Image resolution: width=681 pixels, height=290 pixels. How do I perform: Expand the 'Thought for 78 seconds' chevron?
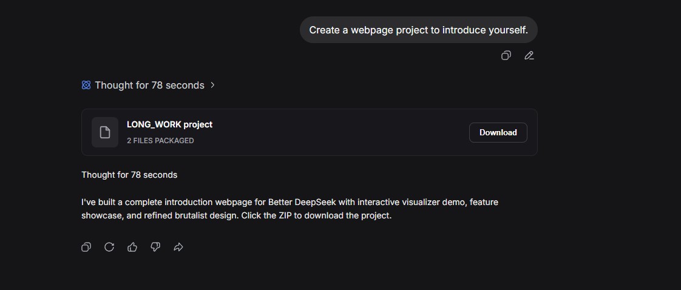[x=212, y=85]
